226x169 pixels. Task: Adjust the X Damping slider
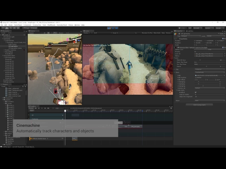point(206,82)
